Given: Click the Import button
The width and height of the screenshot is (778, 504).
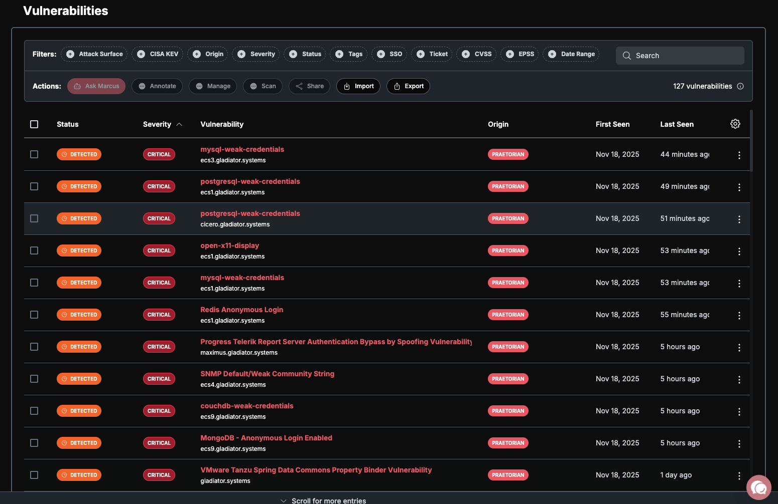Looking at the screenshot, I should [358, 86].
